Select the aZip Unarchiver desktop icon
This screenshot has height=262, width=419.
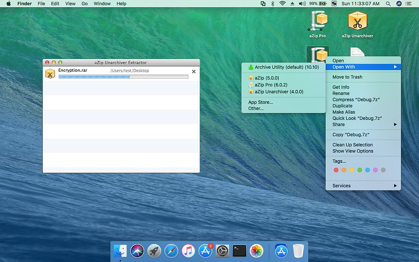(357, 21)
